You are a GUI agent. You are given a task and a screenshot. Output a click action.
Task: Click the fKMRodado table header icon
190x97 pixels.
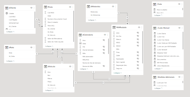(114, 27)
